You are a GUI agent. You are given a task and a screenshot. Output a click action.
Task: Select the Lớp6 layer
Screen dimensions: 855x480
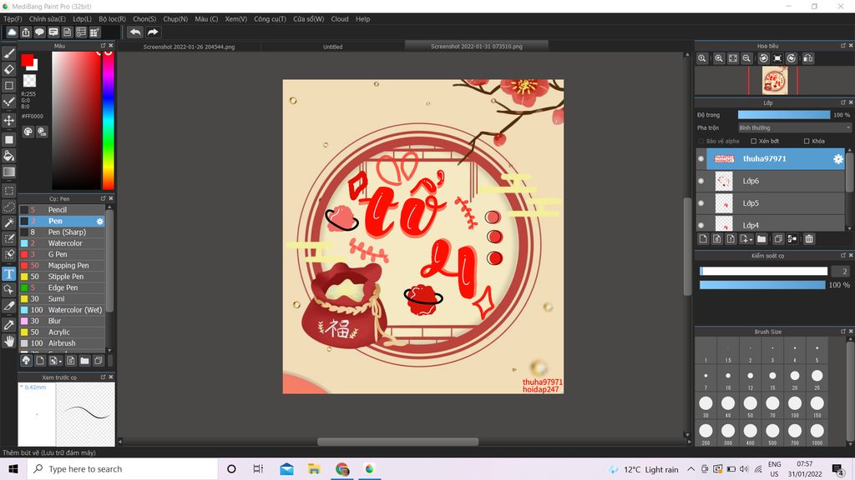pyautogui.click(x=776, y=181)
